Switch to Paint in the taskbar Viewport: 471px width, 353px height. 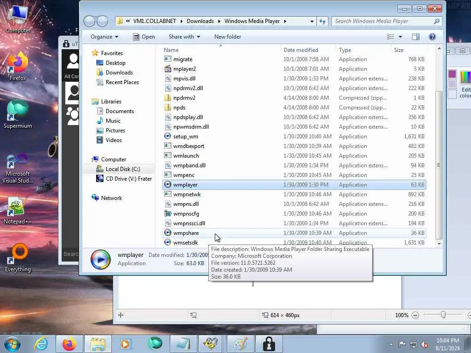(x=240, y=344)
